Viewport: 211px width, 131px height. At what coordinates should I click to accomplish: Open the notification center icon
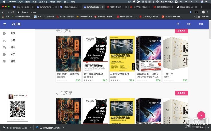[x=206, y=2]
